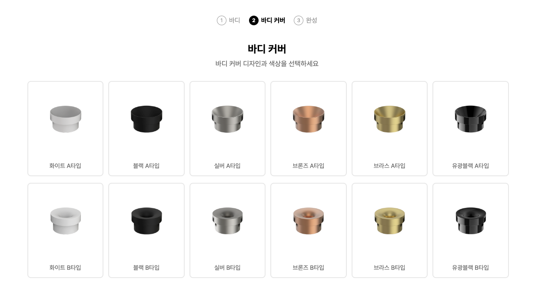Viewport: 535px width, 302px height.
Task: Choose the 실버 B타입 cover image
Action: (x=227, y=221)
